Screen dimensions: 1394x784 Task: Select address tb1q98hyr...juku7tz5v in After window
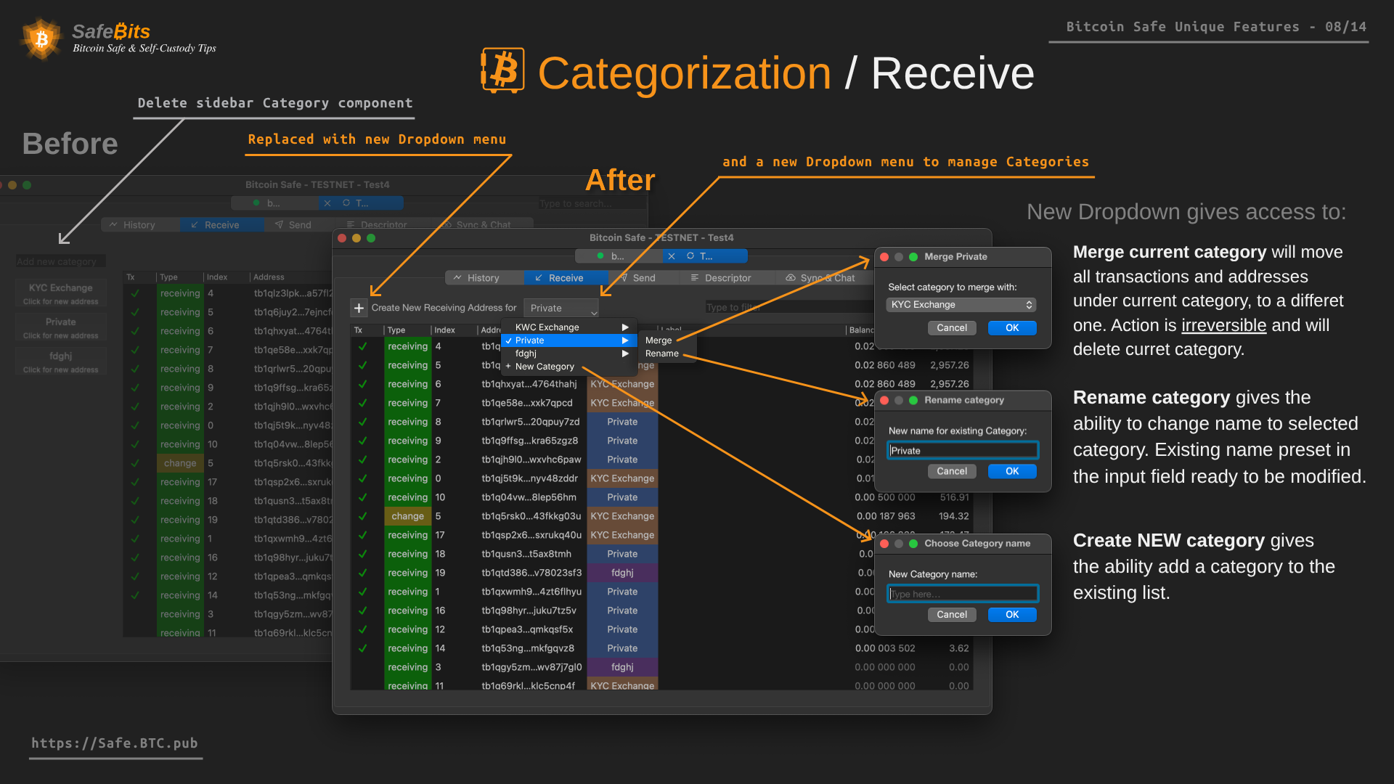[529, 611]
